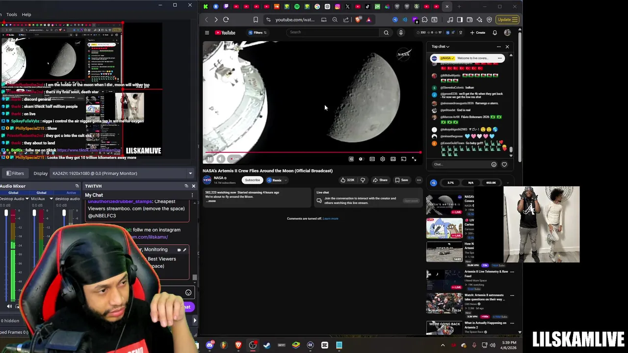
Task: Cast the YouTube video to device
Action: 403,159
